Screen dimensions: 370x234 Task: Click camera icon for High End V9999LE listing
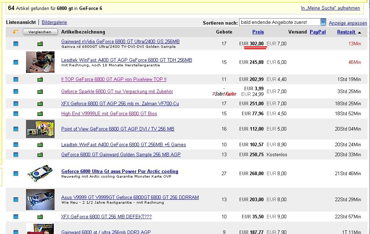pos(40,113)
